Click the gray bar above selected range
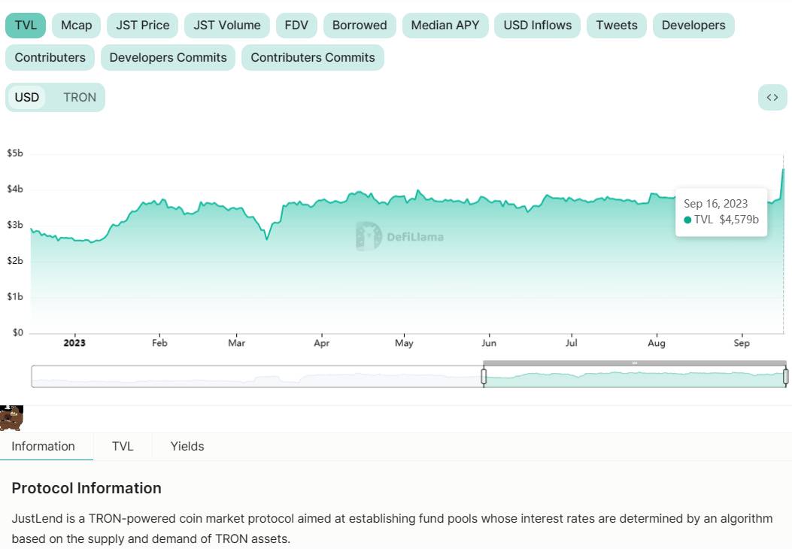The width and height of the screenshot is (792, 549). pos(634,362)
